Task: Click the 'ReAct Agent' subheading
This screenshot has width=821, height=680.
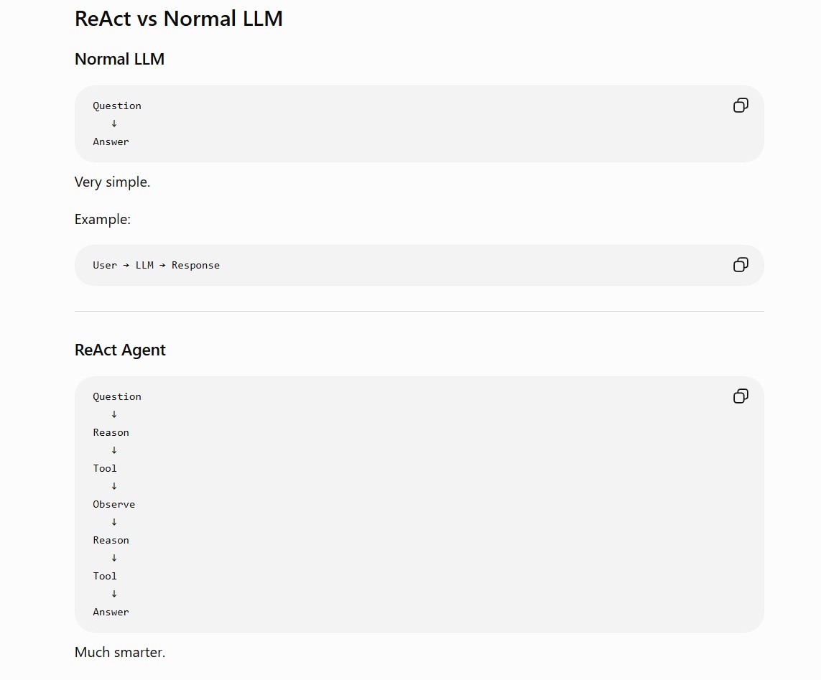Action: coord(120,350)
